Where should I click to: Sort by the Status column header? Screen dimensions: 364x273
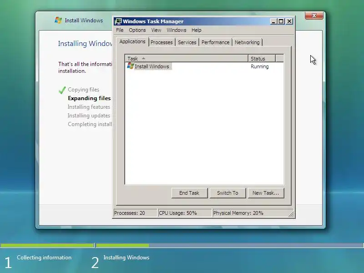pos(262,59)
